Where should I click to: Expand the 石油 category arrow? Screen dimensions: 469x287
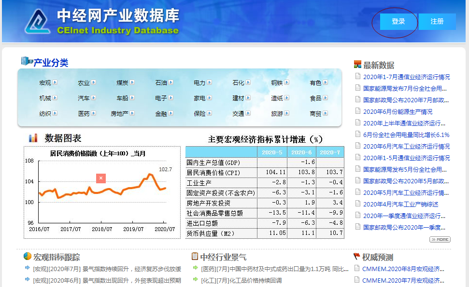171,82
